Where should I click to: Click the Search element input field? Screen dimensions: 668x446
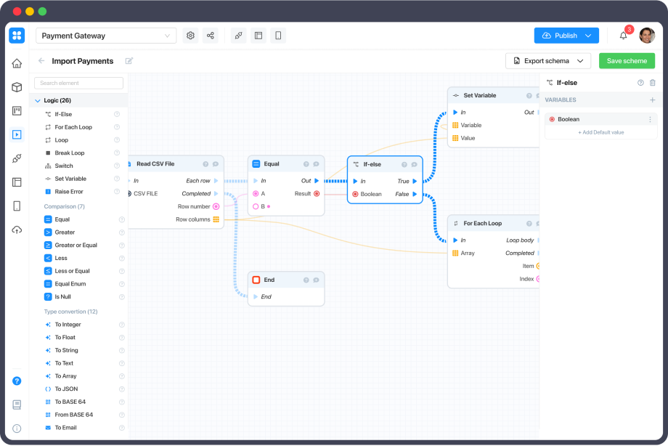[78, 83]
